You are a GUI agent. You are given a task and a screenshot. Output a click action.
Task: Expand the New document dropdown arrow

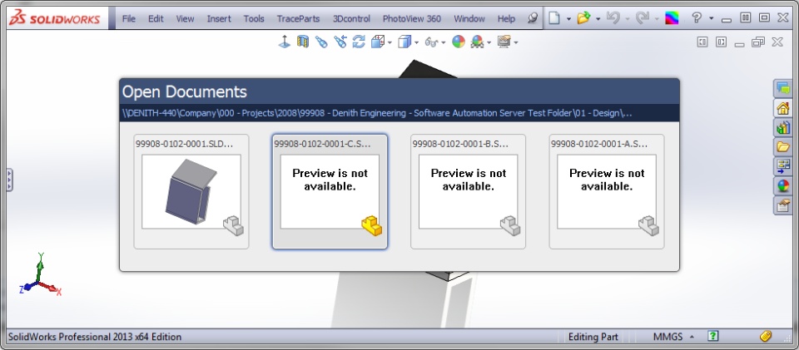coord(568,19)
